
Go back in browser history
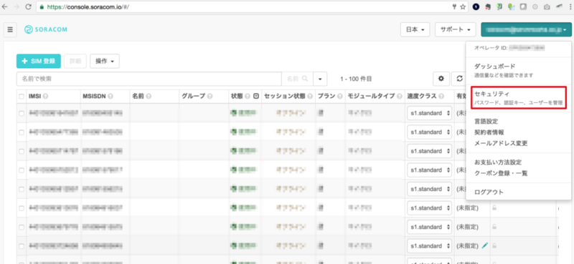tap(5, 6)
